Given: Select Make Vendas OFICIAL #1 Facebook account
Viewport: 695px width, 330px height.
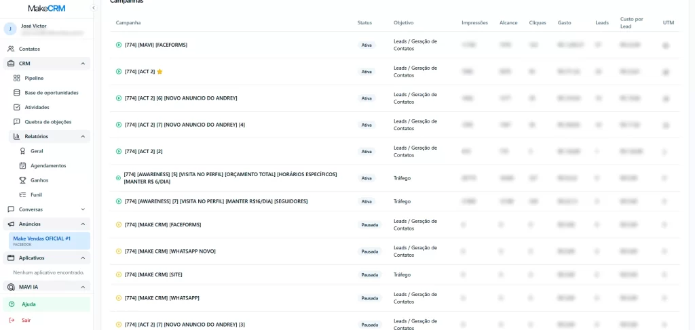Looking at the screenshot, I should pos(46,241).
